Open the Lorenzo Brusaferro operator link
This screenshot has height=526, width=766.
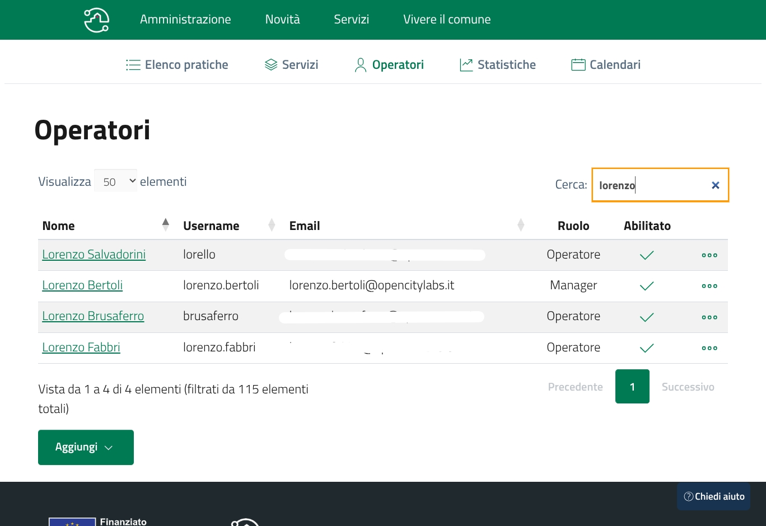click(x=93, y=316)
